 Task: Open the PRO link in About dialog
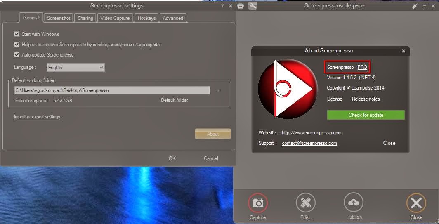tap(362, 67)
